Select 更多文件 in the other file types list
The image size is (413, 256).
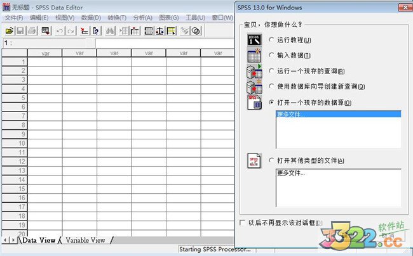(291, 173)
